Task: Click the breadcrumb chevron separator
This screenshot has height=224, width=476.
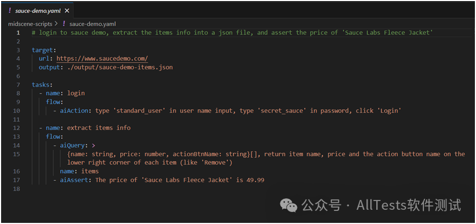Action: pyautogui.click(x=56, y=24)
